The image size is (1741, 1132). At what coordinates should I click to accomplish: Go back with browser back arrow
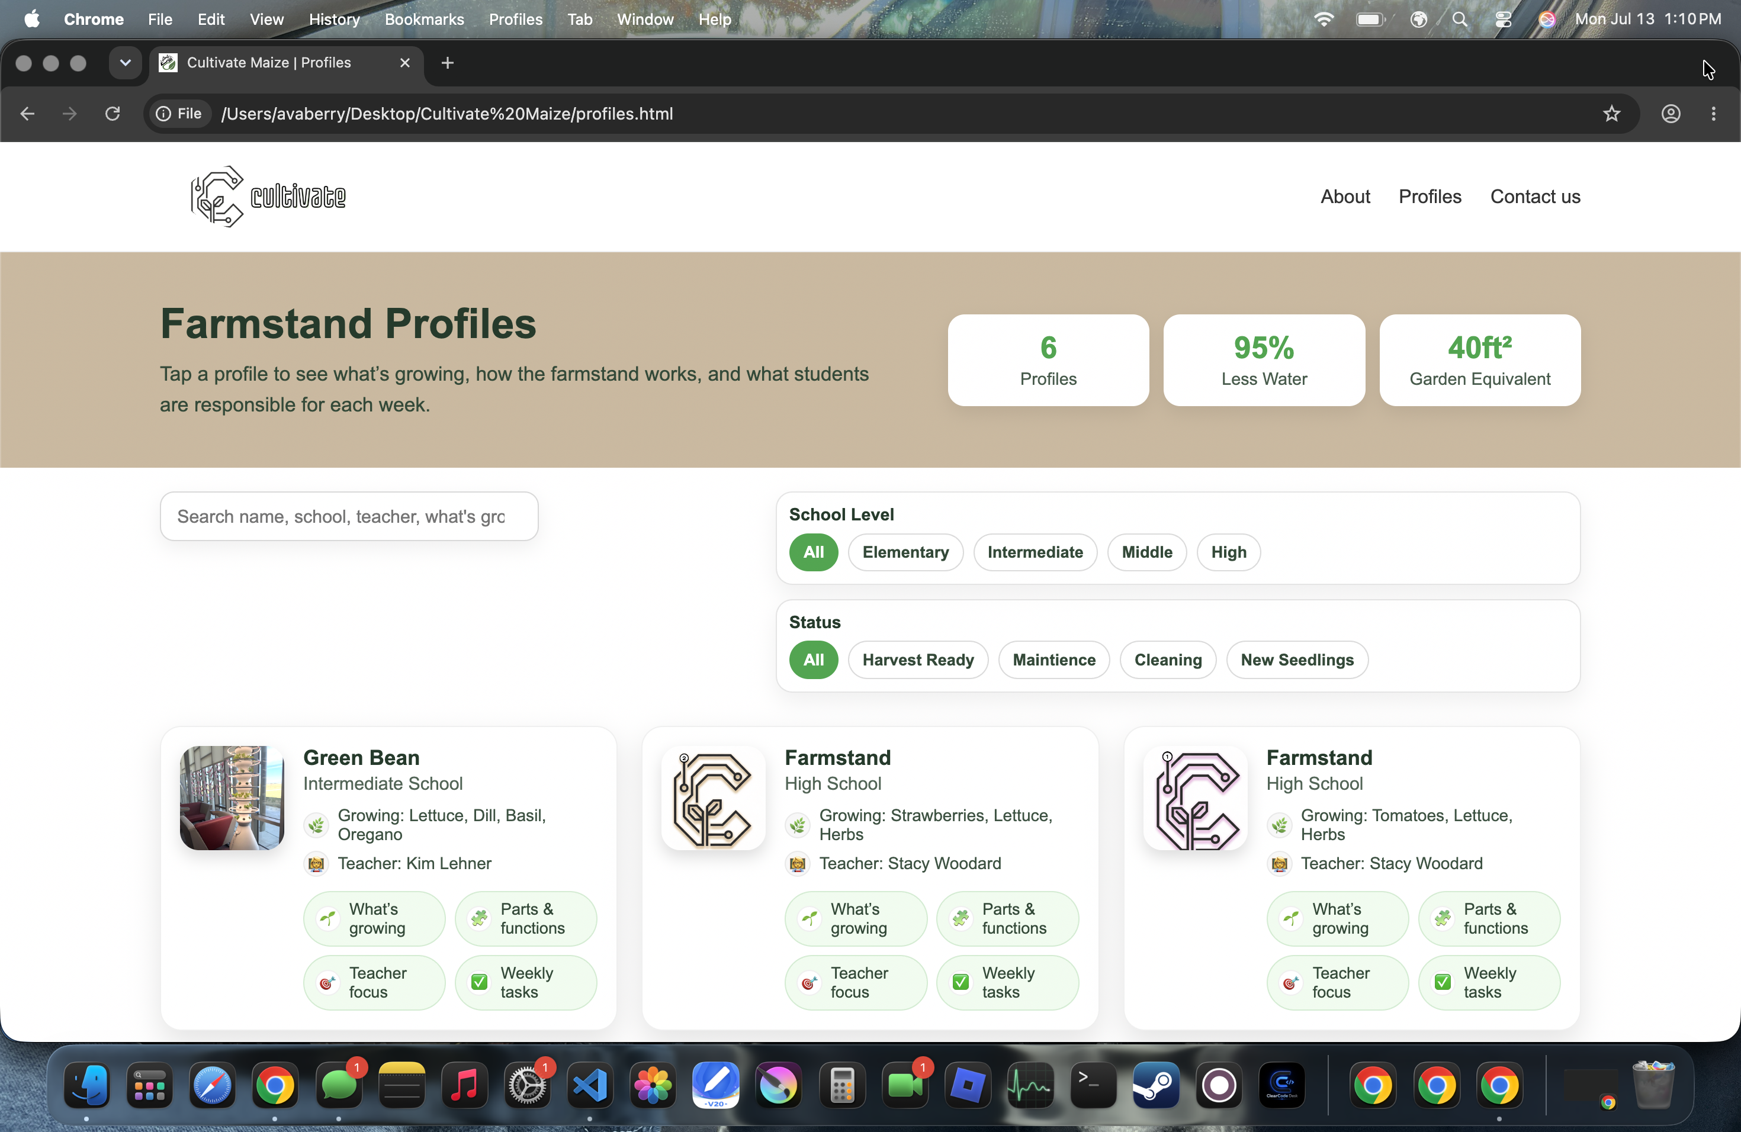tap(28, 114)
